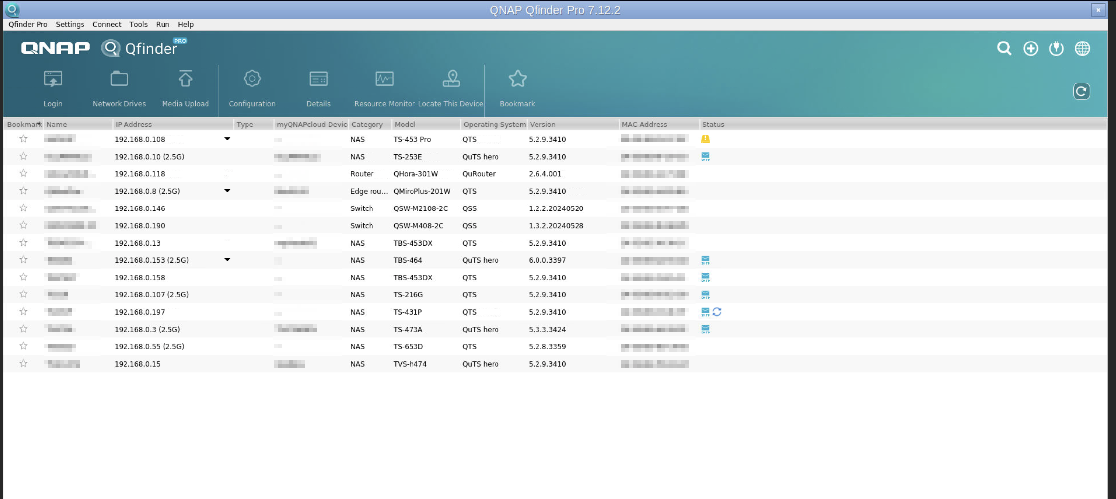Sort by IP Address column header
Viewport: 1116px width, 499px height.
pyautogui.click(x=173, y=125)
